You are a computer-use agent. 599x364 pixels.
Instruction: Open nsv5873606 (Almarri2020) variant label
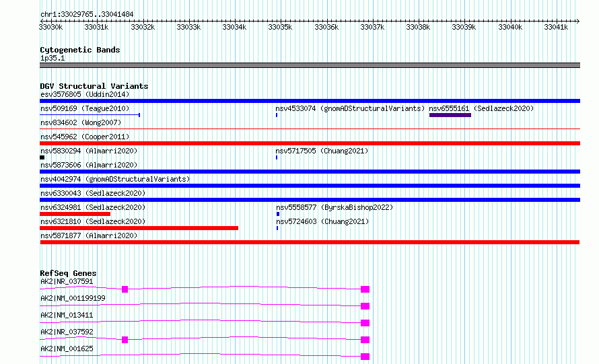pyautogui.click(x=89, y=165)
